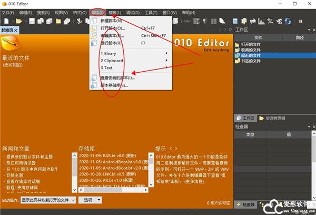Open the LNK.bt v0.5 repository entry
Viewport: 316px width, 215px height.
coord(107,174)
